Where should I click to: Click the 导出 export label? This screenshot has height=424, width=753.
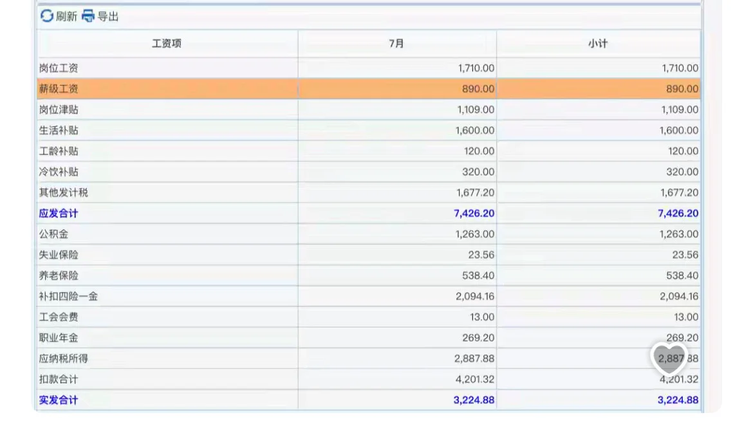[108, 16]
